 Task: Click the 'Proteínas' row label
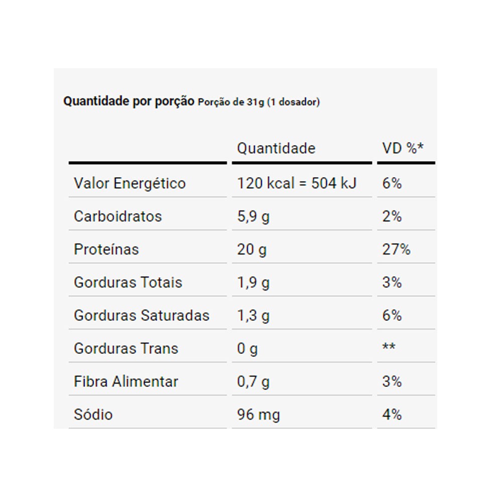106,249
